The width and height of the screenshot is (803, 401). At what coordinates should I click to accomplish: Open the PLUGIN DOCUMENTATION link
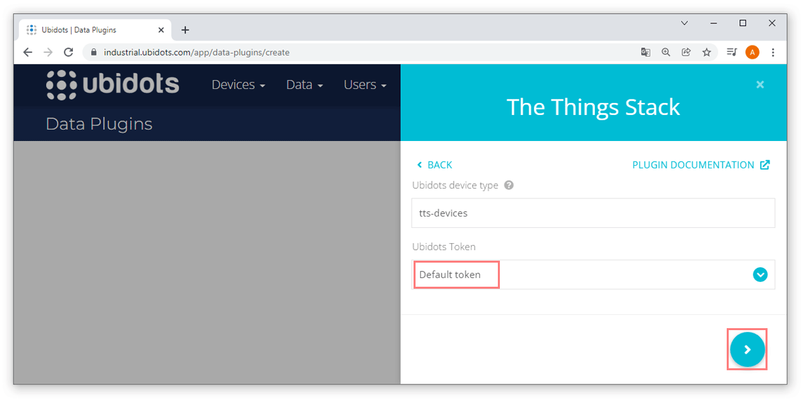701,165
